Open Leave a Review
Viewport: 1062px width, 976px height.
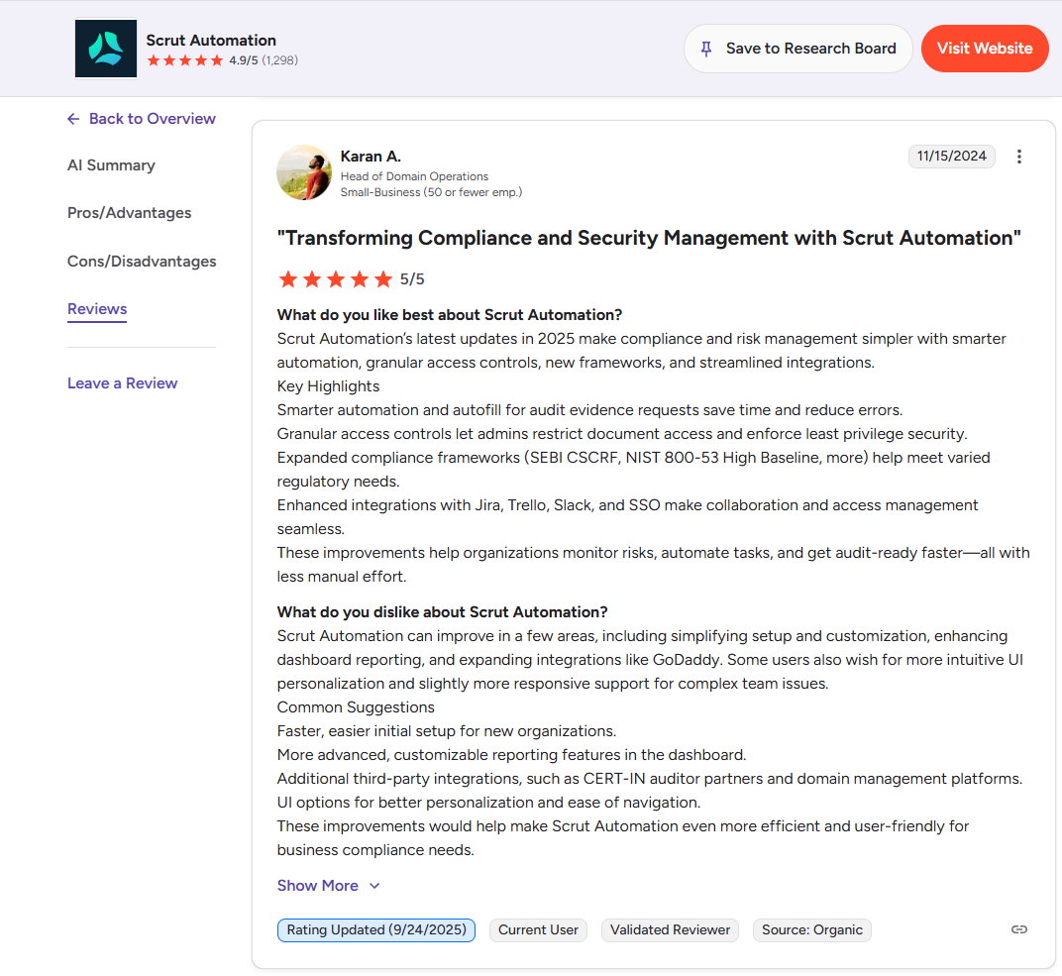point(122,382)
